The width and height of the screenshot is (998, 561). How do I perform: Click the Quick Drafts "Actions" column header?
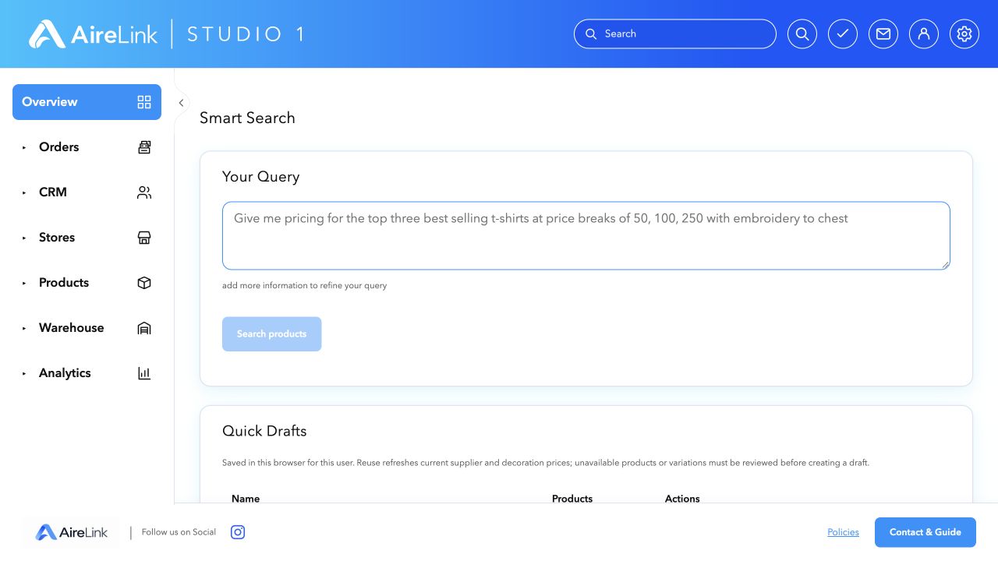point(682,499)
